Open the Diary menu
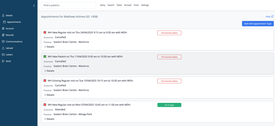Viewport: 275px width, 126px height. [103, 5]
